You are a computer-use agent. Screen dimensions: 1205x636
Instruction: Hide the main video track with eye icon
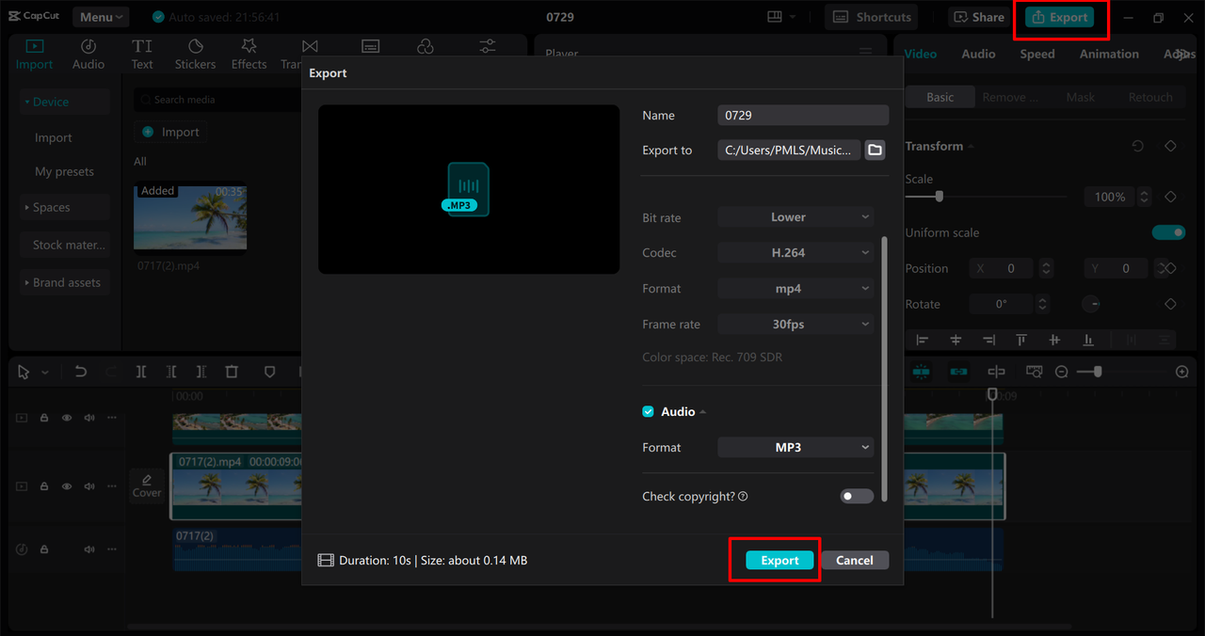(67, 486)
